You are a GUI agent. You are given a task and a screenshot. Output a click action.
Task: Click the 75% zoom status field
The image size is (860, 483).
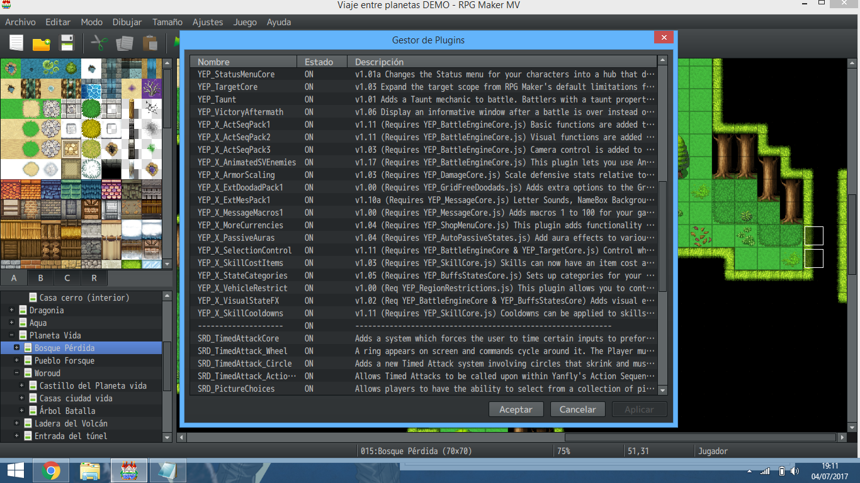click(x=587, y=451)
